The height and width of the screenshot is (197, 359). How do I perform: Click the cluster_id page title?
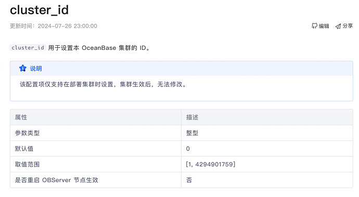pos(39,10)
